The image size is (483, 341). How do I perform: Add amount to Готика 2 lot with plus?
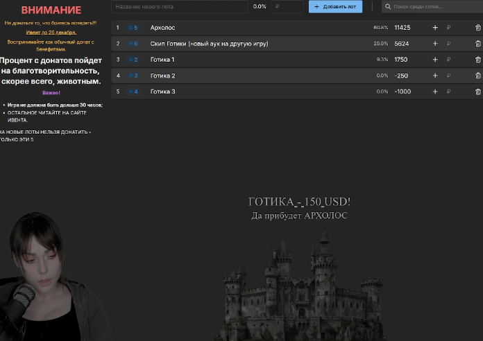pyautogui.click(x=435, y=76)
